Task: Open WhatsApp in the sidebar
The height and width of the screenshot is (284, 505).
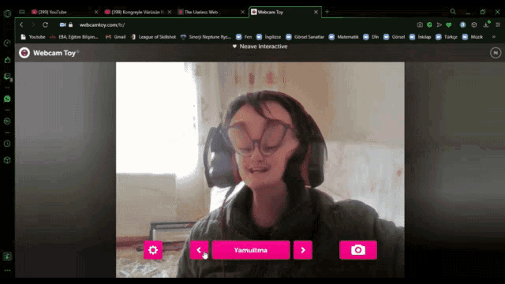Action: point(7,99)
